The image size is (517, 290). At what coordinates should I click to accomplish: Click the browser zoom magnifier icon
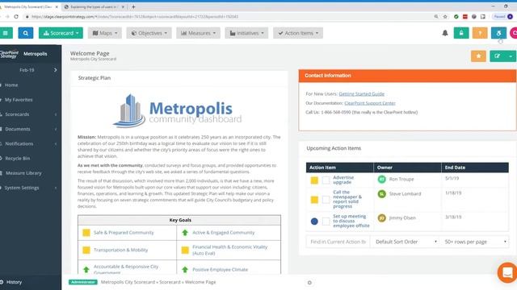[436, 16]
